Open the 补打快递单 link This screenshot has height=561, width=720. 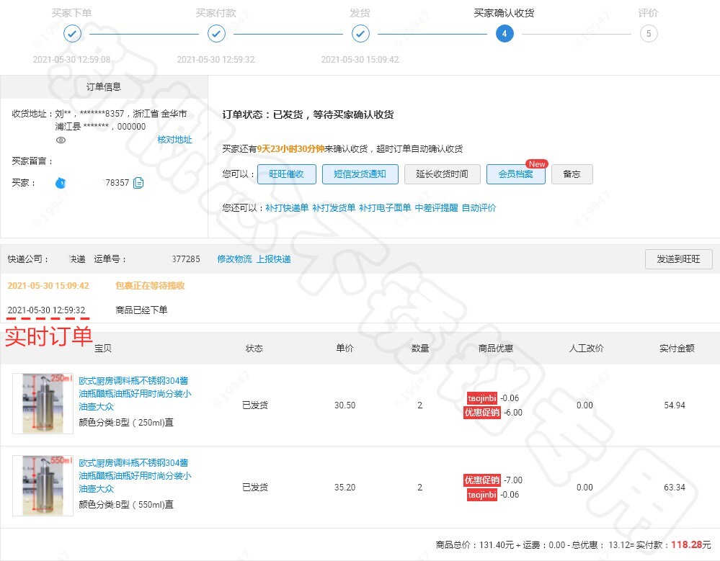[x=287, y=208]
